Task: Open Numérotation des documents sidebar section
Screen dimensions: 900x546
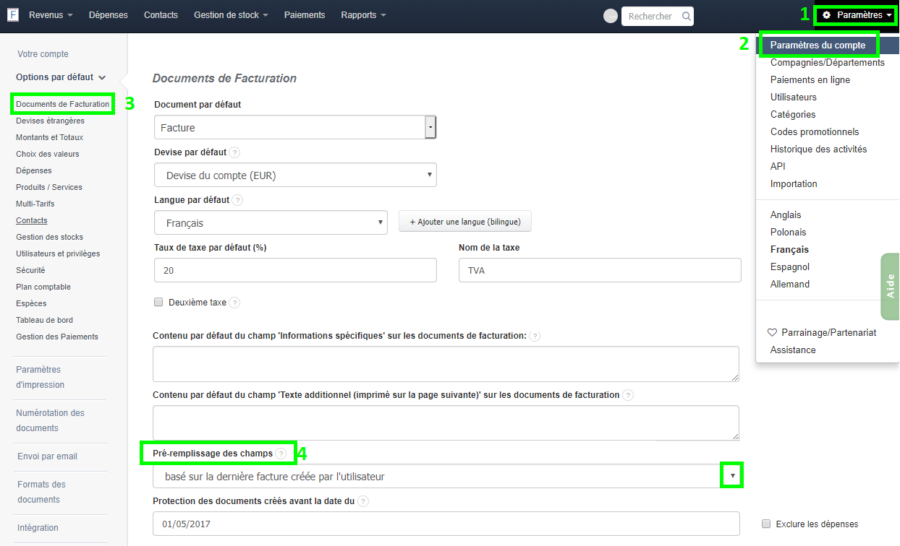Action: tap(50, 420)
